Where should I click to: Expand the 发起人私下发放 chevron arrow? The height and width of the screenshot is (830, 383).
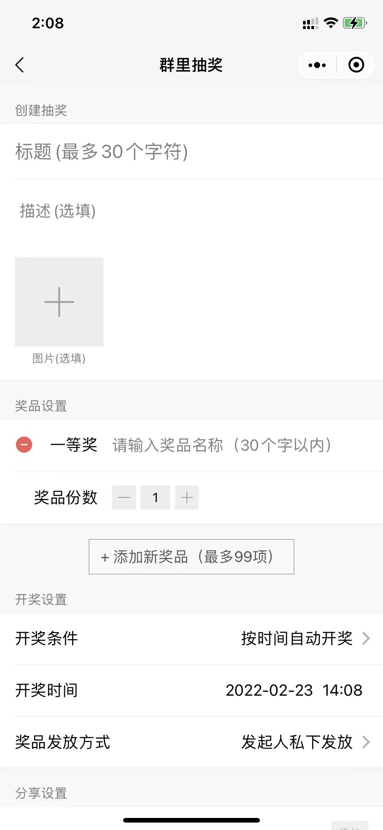pyautogui.click(x=366, y=742)
